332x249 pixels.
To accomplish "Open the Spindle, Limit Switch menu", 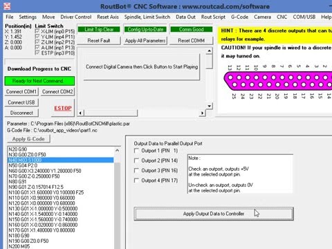I will click(147, 17).
